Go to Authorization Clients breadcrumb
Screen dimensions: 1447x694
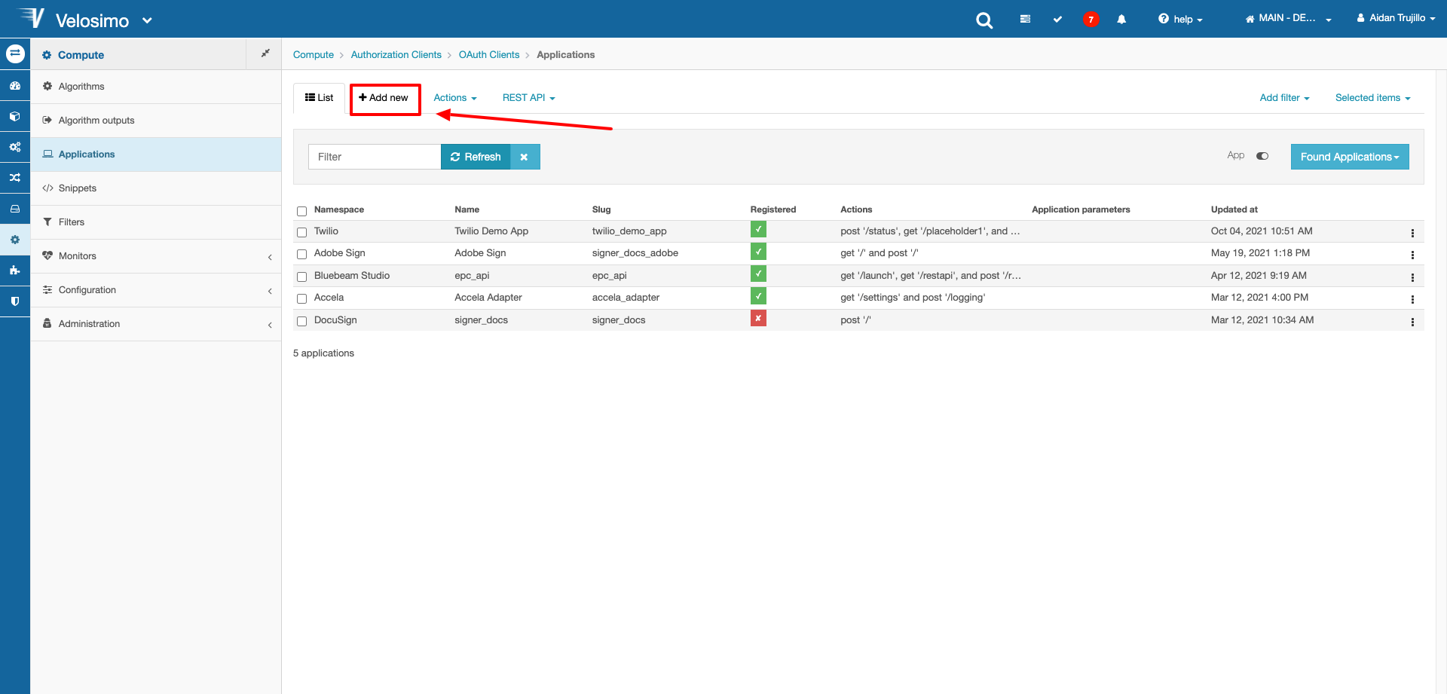pos(396,55)
